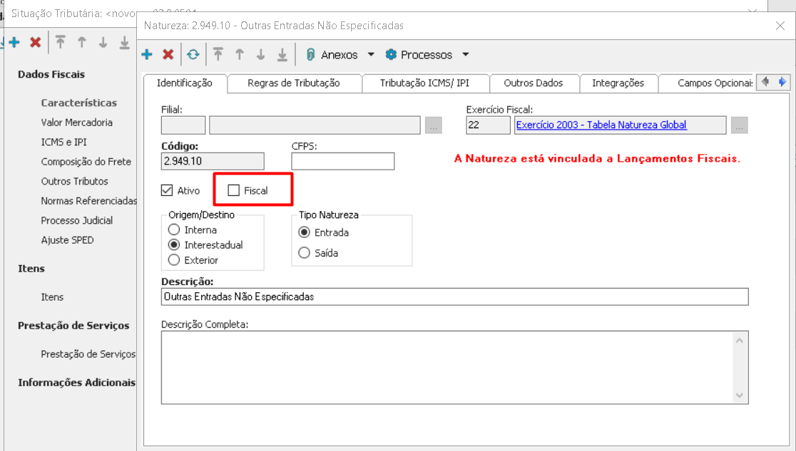796x451 pixels.
Task: Go to next record in Natureza toolbar
Action: (260, 54)
